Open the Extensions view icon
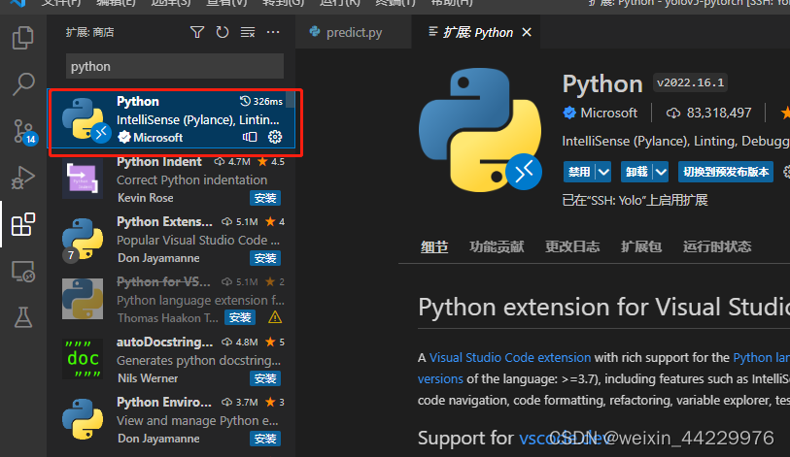The width and height of the screenshot is (790, 457). pyautogui.click(x=23, y=224)
